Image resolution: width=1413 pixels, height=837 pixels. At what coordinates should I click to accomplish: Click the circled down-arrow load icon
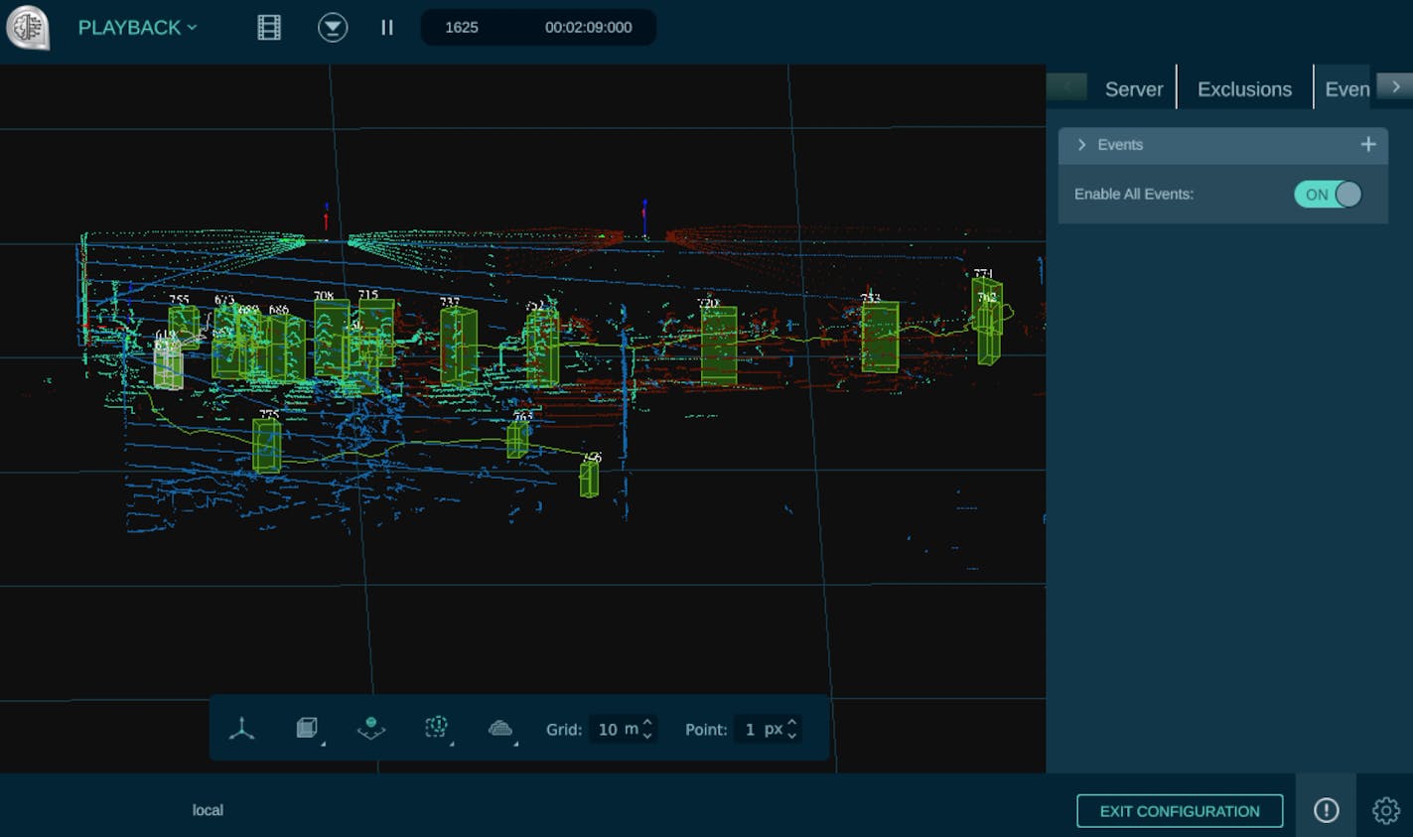(x=333, y=28)
